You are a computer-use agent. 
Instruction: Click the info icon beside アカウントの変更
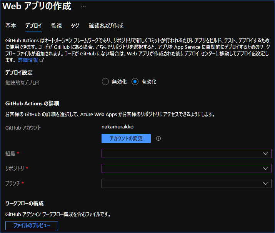[158, 138]
